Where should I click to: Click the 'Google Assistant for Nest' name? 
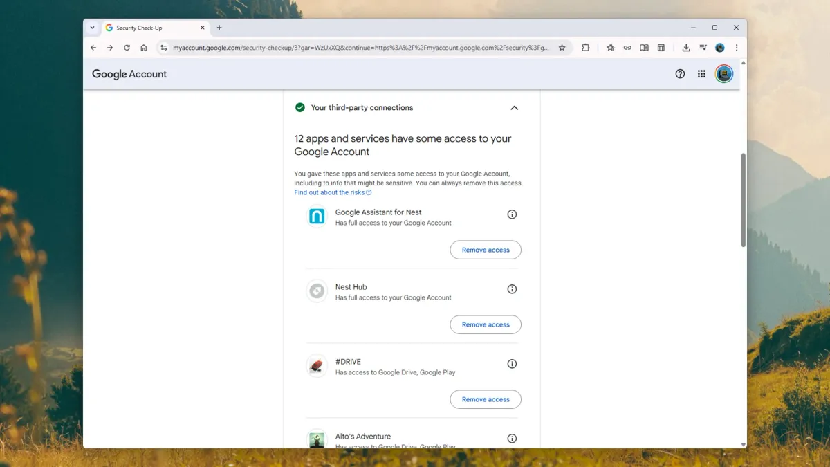[x=378, y=212]
